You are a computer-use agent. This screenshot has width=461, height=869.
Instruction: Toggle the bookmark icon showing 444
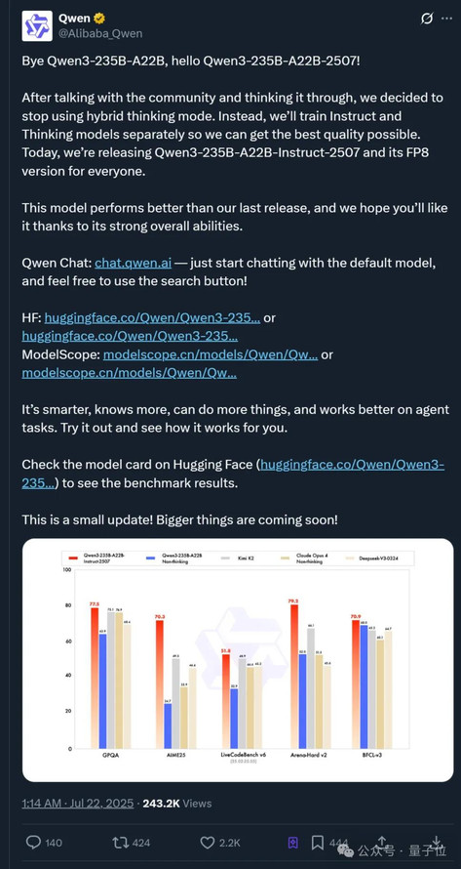318,843
